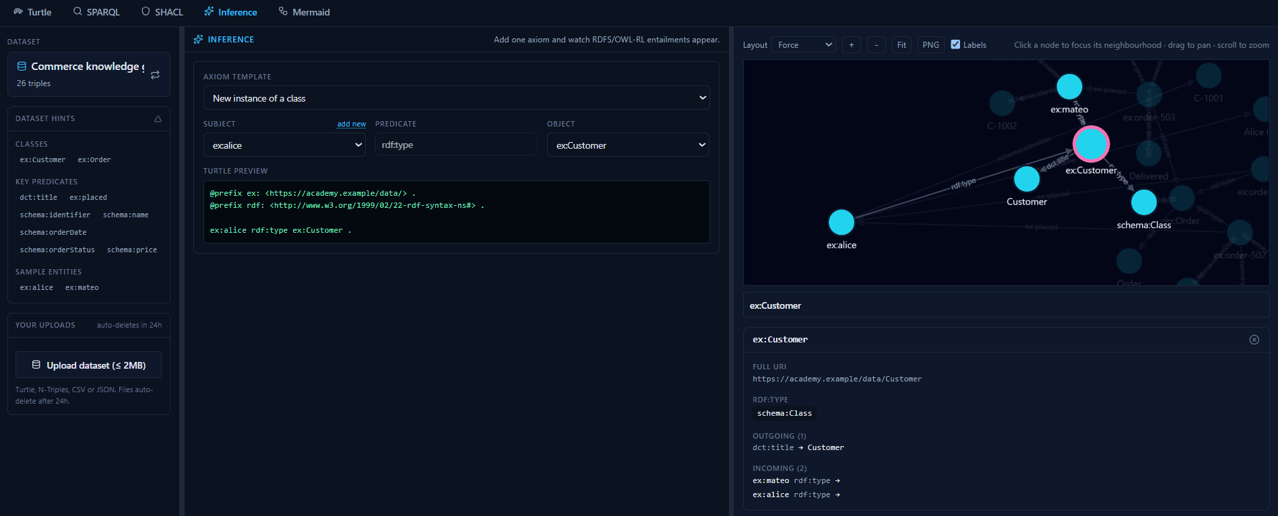Click the ex:Customer class chip
This screenshot has height=516, width=1278.
coord(42,160)
